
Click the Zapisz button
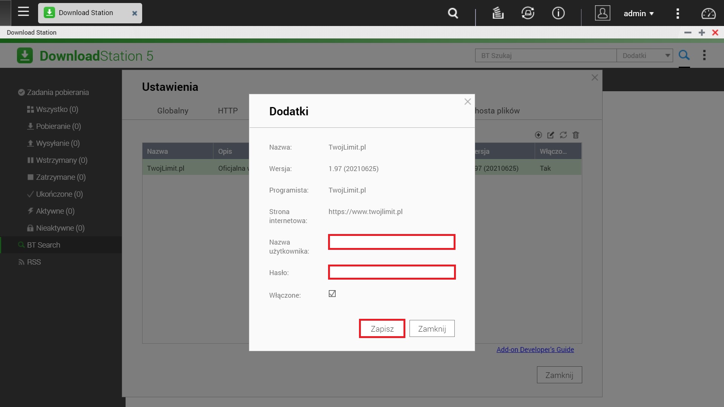pos(382,329)
